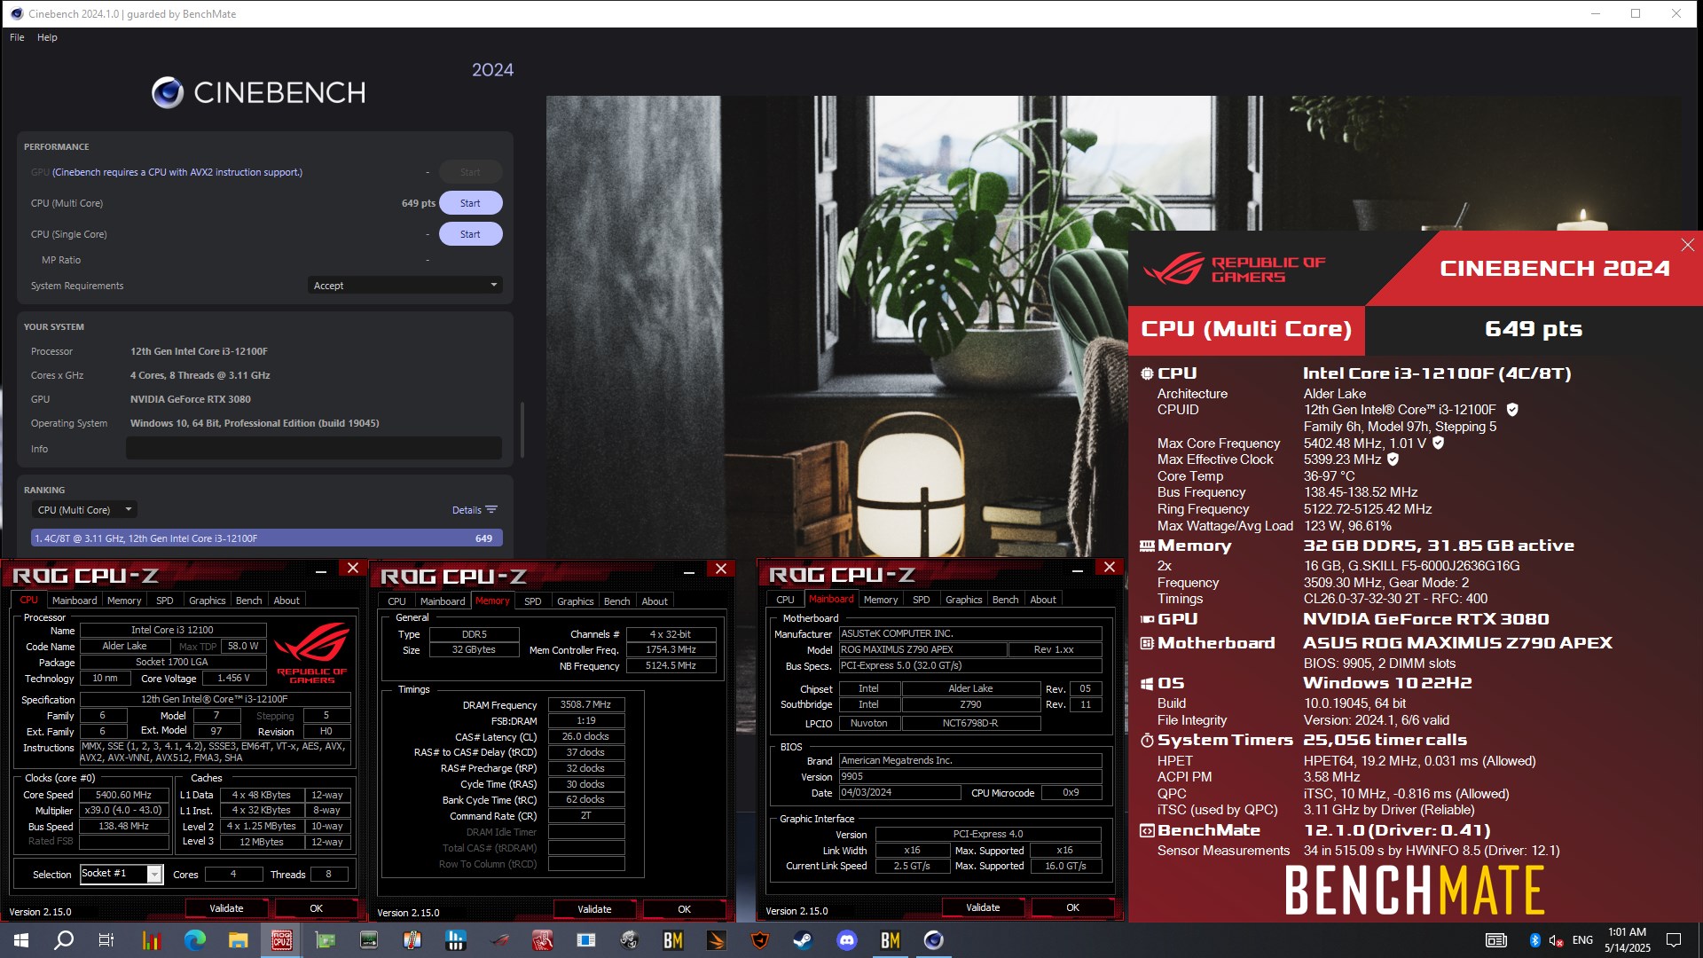Click the motherboard model ROG MAXIMUS Z790 APEX field
The width and height of the screenshot is (1703, 958).
click(922, 650)
